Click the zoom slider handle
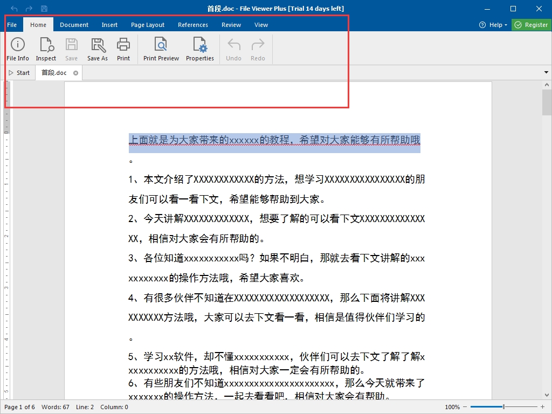This screenshot has height=414, width=552. point(503,407)
